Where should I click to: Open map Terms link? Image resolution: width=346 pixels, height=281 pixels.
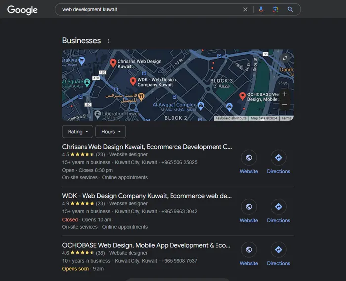tap(286, 118)
